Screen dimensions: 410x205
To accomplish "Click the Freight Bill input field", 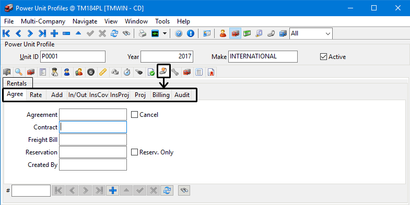I will tap(93, 140).
